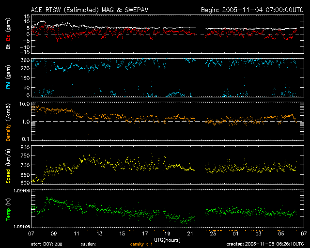The height and width of the screenshot is (248, 310).
Task: Click the 19 hour tick label
Action: [x=167, y=234]
